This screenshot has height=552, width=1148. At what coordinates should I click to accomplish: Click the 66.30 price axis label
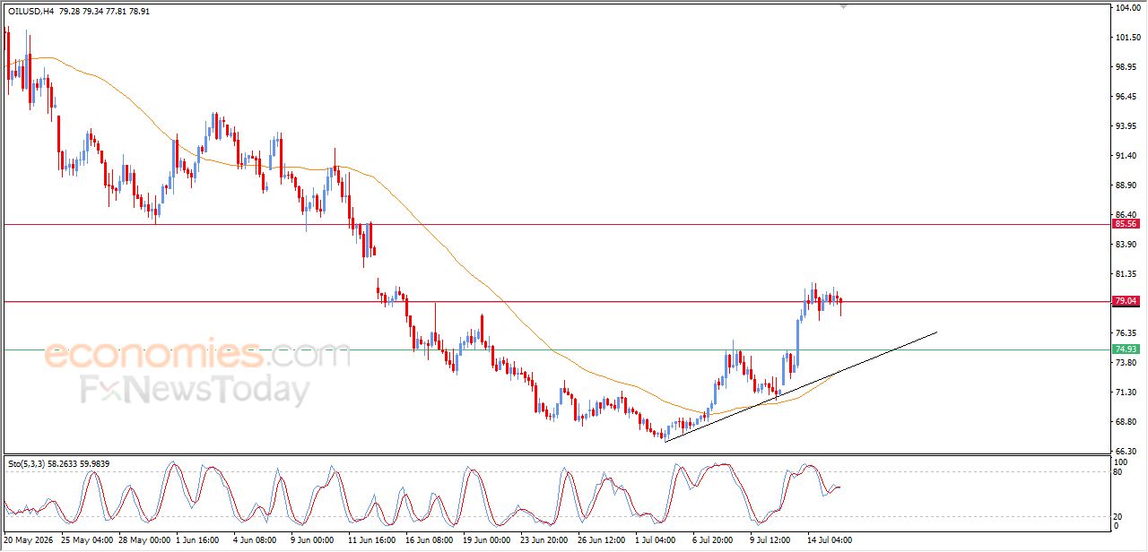(1126, 452)
